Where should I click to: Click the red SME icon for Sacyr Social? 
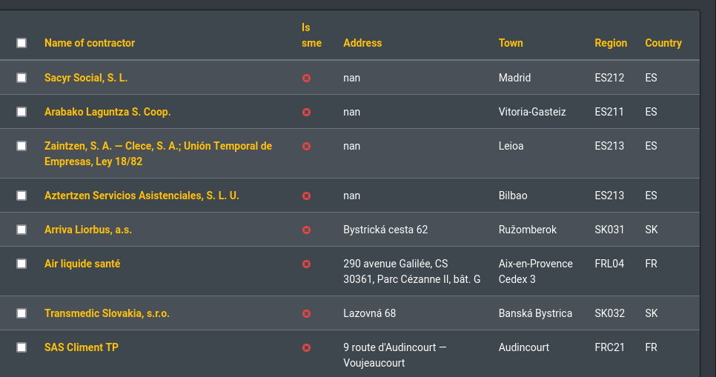tap(306, 78)
